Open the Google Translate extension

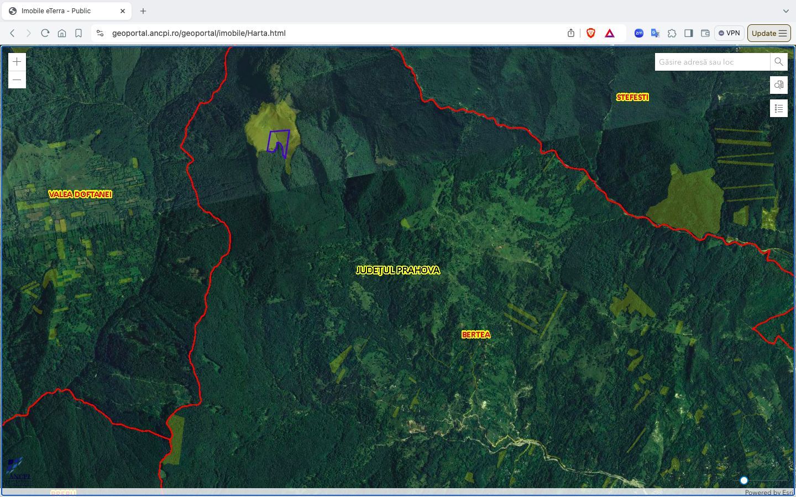(x=656, y=33)
